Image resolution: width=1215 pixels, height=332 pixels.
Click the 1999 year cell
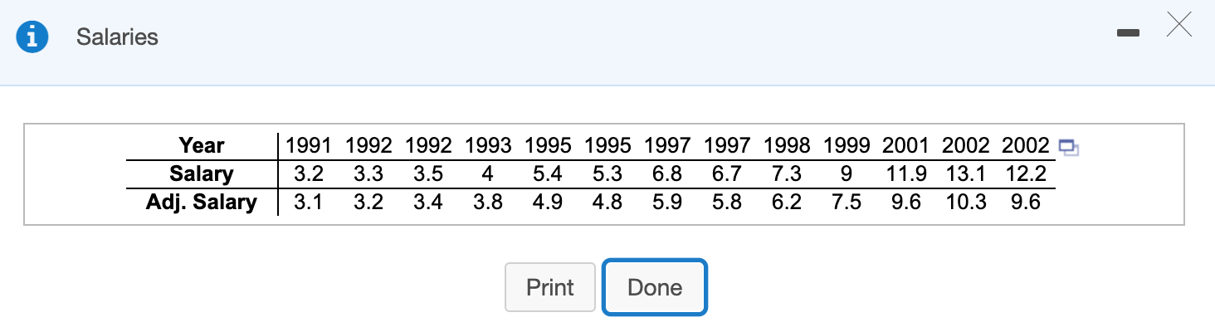pyautogui.click(x=847, y=146)
